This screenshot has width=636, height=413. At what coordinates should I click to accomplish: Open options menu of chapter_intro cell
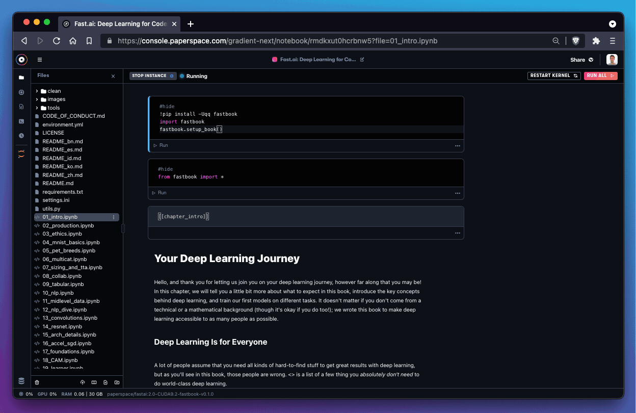(457, 234)
